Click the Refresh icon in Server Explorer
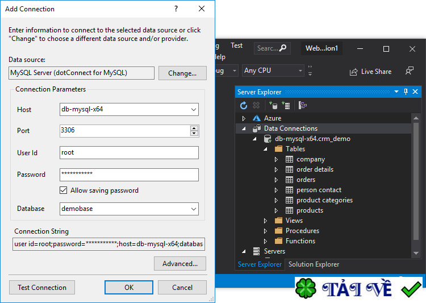The image size is (426, 303). click(244, 105)
